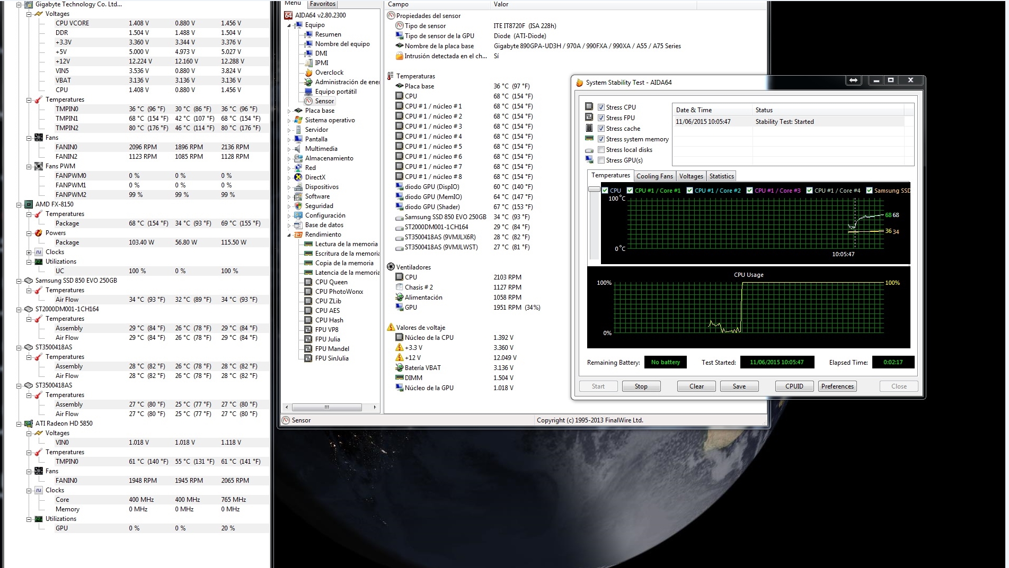
Task: Click the Stability Test flame title icon
Action: [x=580, y=83]
